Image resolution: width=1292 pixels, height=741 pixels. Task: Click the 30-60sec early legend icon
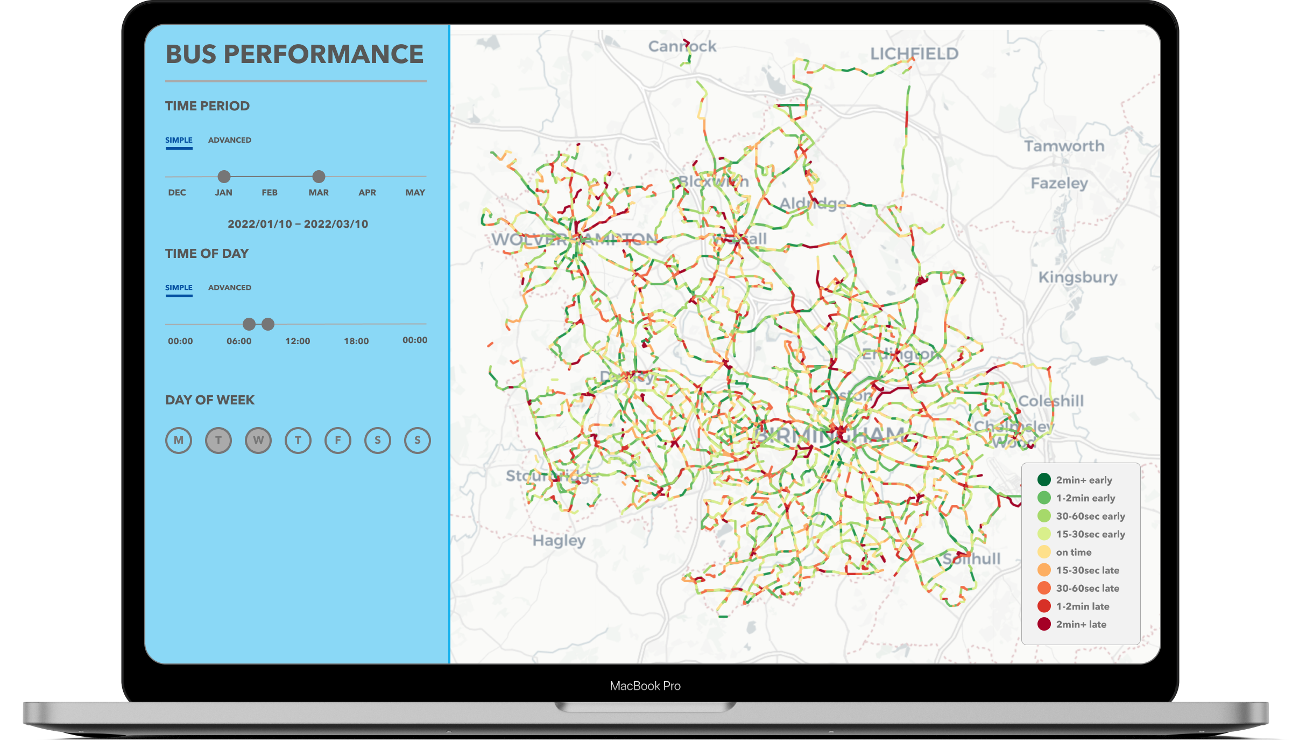point(1044,516)
